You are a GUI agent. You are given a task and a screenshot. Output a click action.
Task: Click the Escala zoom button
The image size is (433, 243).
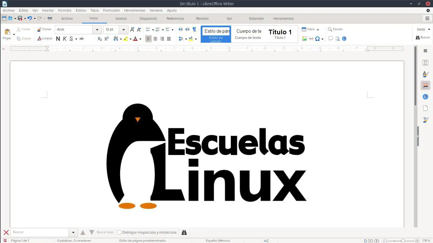pyautogui.click(x=335, y=29)
